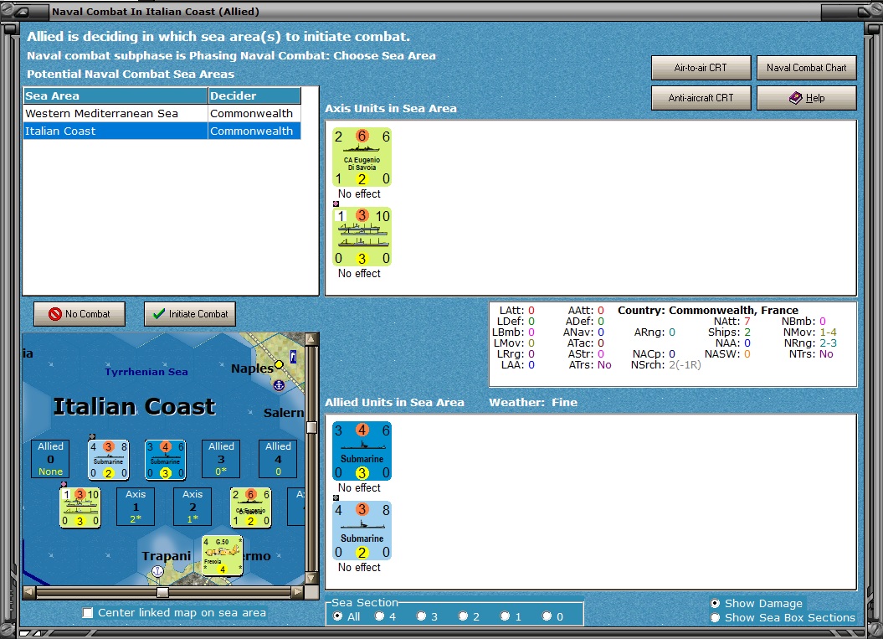883x639 pixels.
Task: Click the Tyrrhenian Sea map label
Action: click(x=146, y=371)
